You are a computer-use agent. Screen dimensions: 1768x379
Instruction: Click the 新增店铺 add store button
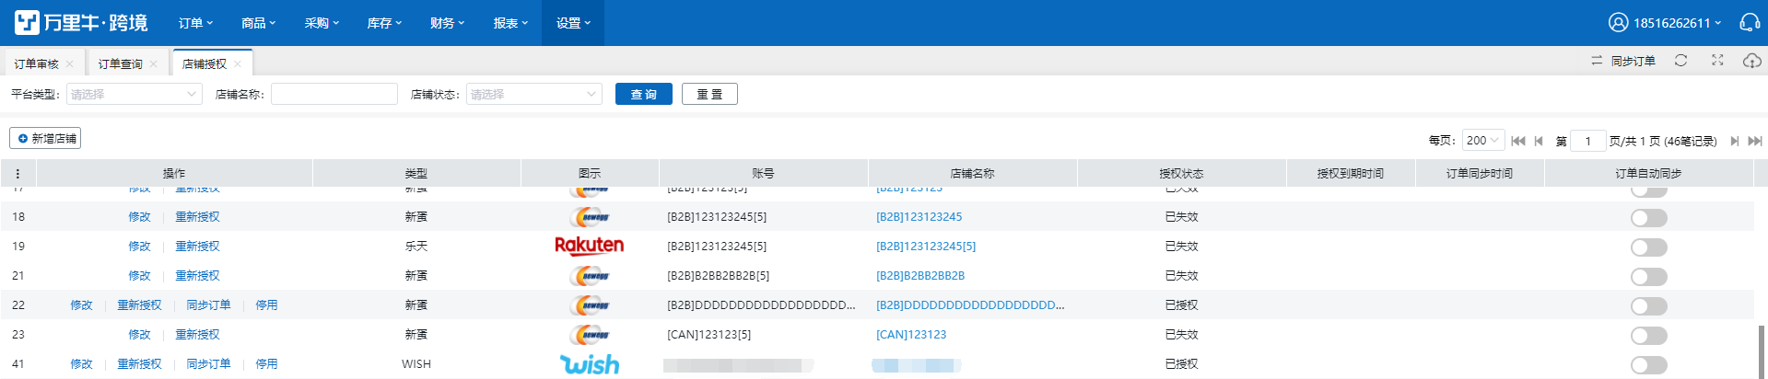coord(45,138)
